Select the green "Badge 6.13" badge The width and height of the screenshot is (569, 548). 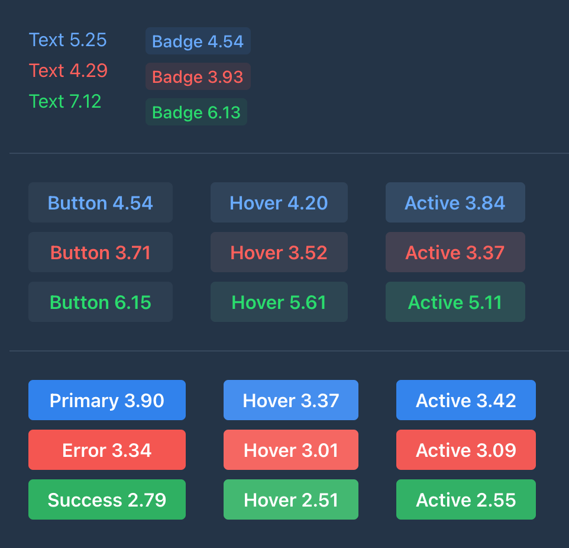tap(196, 112)
